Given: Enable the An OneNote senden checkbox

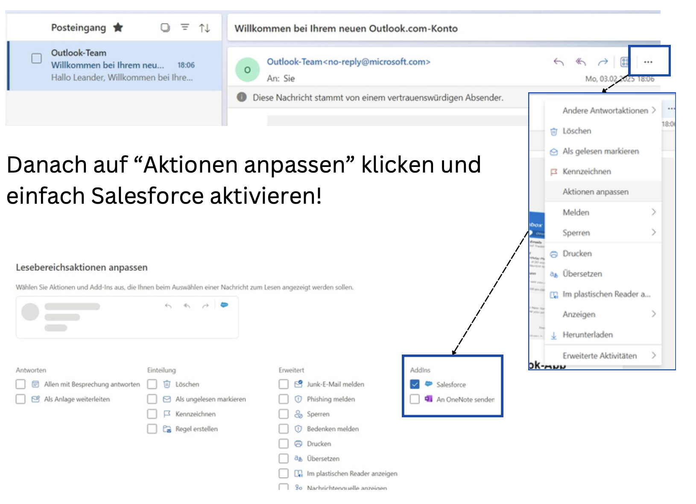Looking at the screenshot, I should point(415,399).
